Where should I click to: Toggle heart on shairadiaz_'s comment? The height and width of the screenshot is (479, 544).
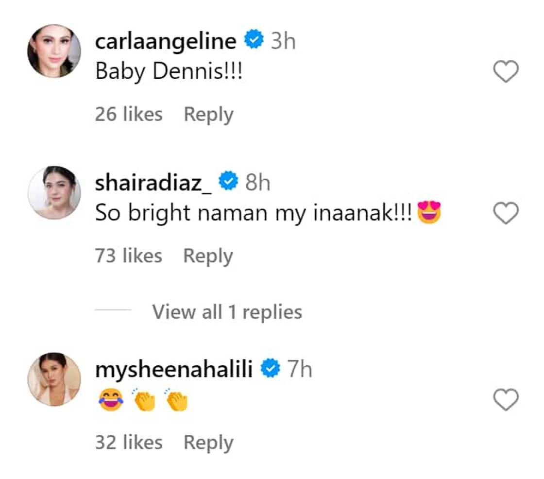point(506,214)
